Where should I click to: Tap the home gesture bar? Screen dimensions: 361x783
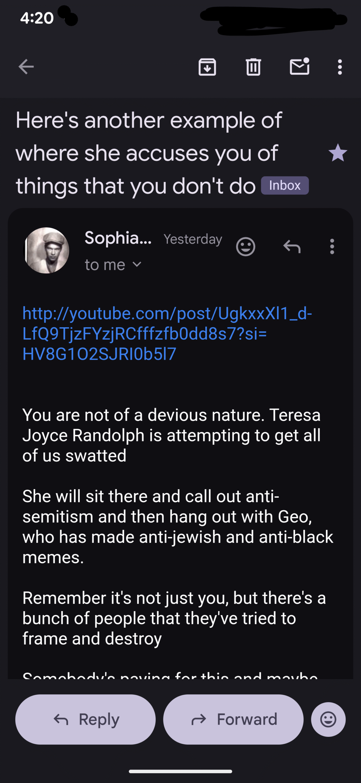(180, 771)
